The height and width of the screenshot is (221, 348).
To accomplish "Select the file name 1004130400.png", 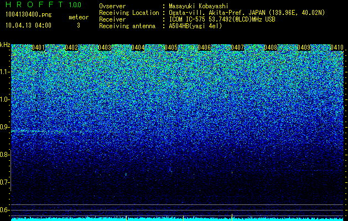I will click(x=29, y=14).
